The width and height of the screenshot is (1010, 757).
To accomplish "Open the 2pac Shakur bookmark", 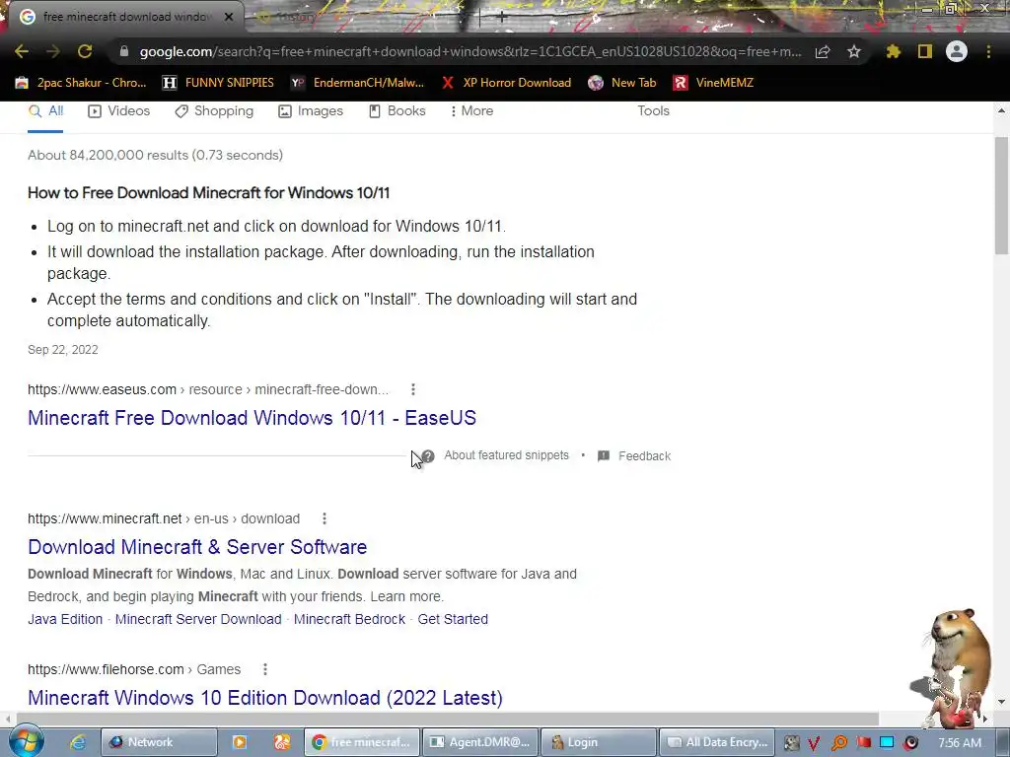I will tap(81, 83).
